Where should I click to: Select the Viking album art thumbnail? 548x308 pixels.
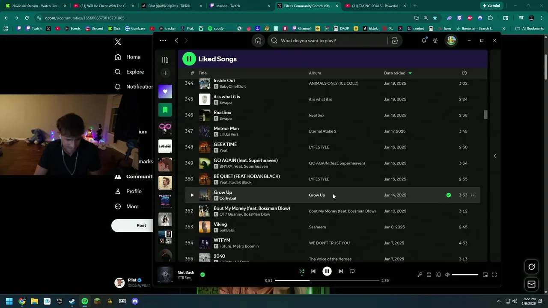tap(205, 227)
